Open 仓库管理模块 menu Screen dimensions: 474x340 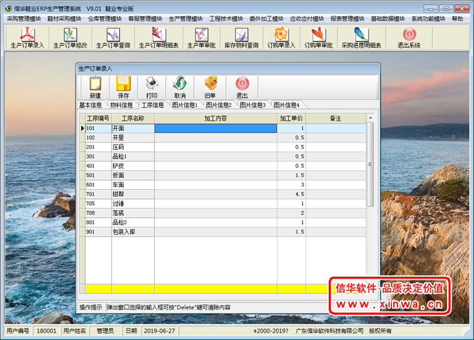(x=105, y=19)
